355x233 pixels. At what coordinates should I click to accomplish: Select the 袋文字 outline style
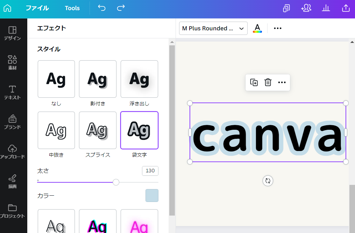pyautogui.click(x=139, y=130)
